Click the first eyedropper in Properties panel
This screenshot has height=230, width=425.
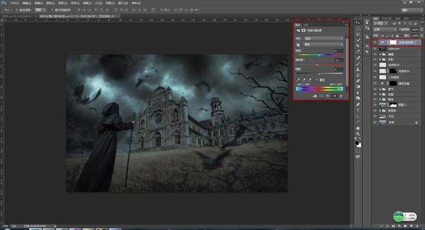[x=297, y=80]
